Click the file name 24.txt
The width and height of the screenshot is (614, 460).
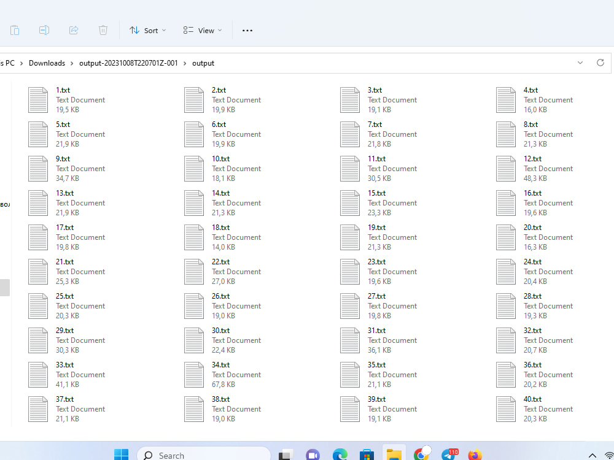coord(532,262)
